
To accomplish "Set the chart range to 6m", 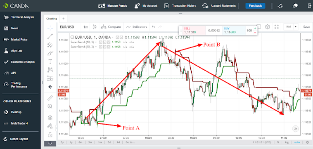I will (x=80, y=143).
